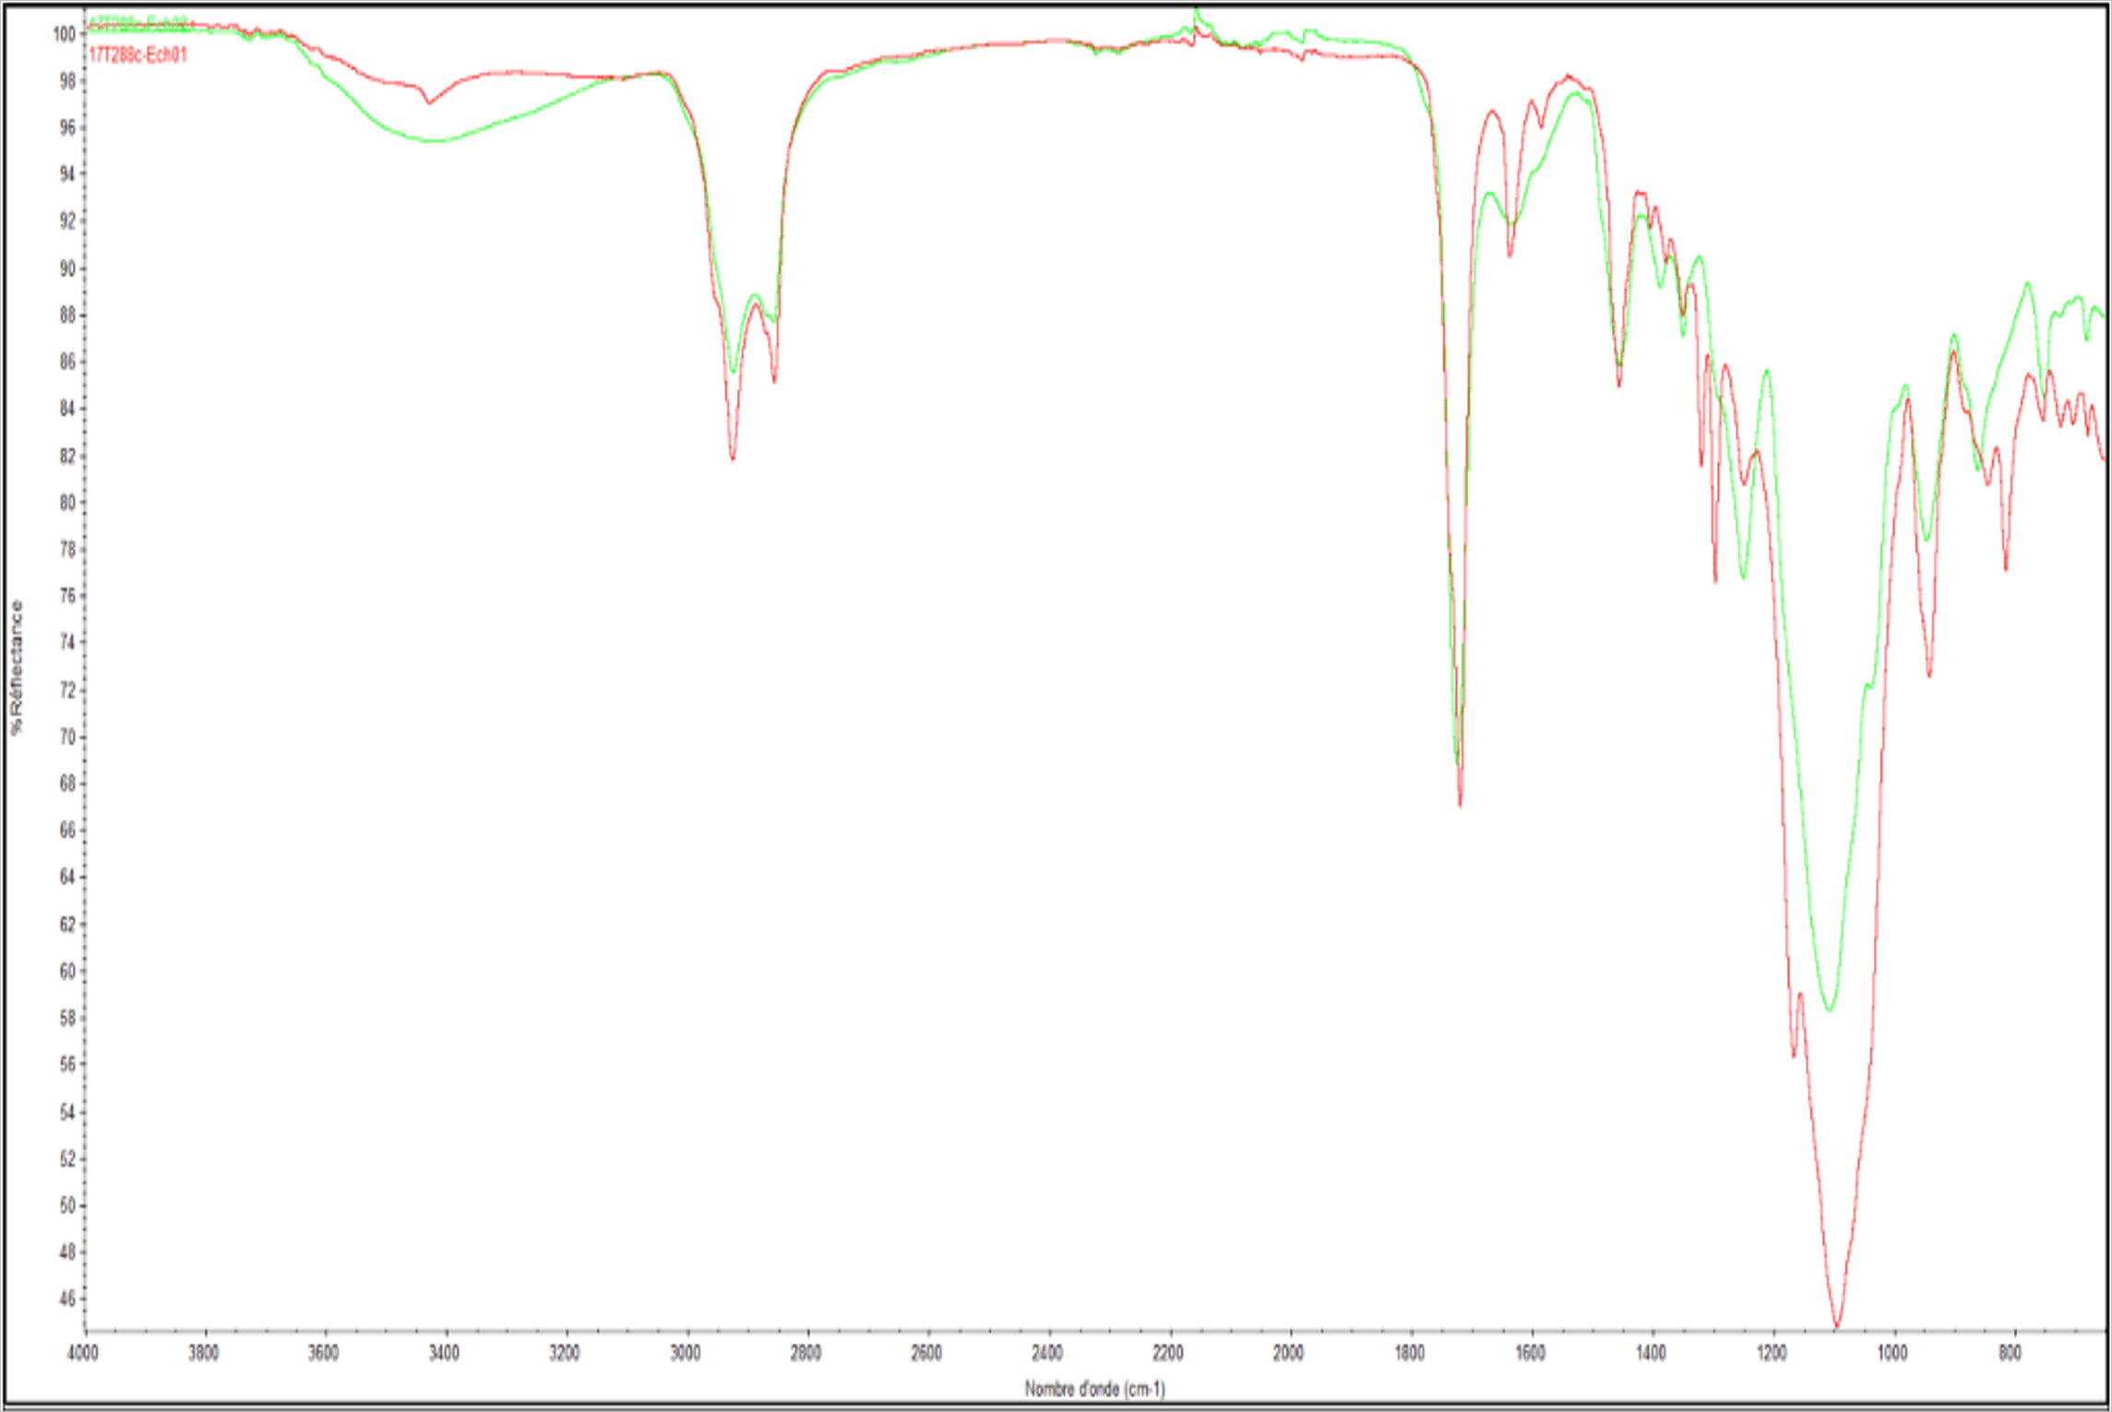Click the 90 y-axis tick label
2112x1412 pixels.
67,268
